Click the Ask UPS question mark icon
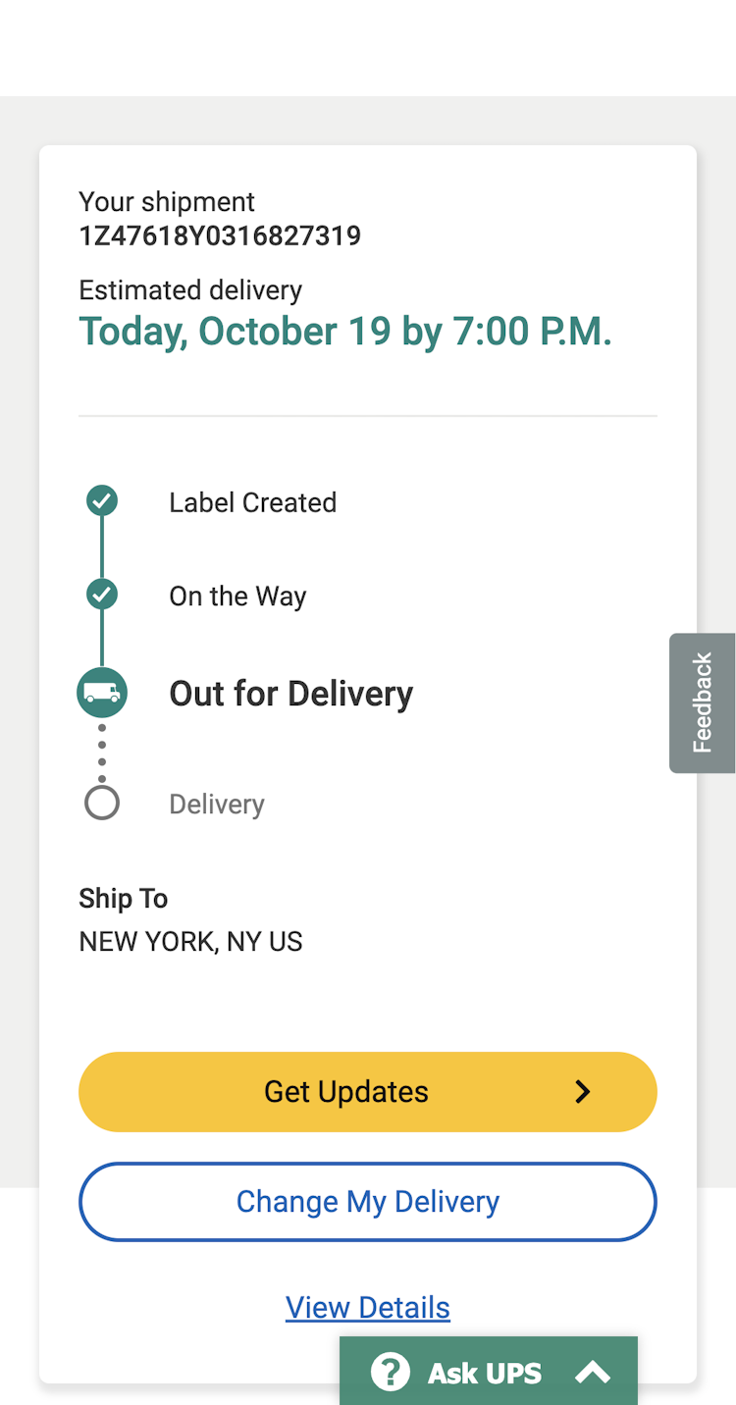This screenshot has height=1405, width=736. [390, 1372]
